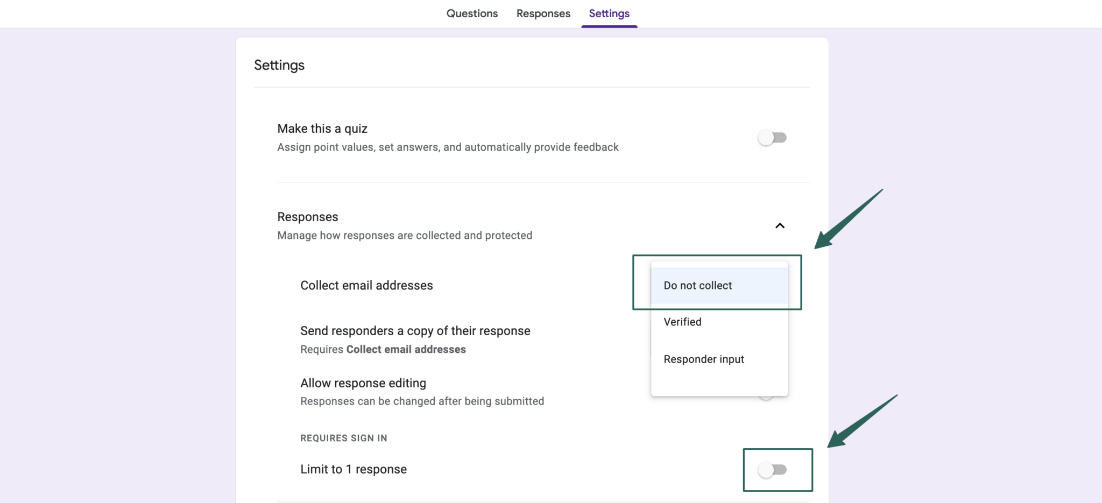The height and width of the screenshot is (503, 1102).
Task: Click the REQUIRES SIGN IN subheading
Action: (x=344, y=438)
